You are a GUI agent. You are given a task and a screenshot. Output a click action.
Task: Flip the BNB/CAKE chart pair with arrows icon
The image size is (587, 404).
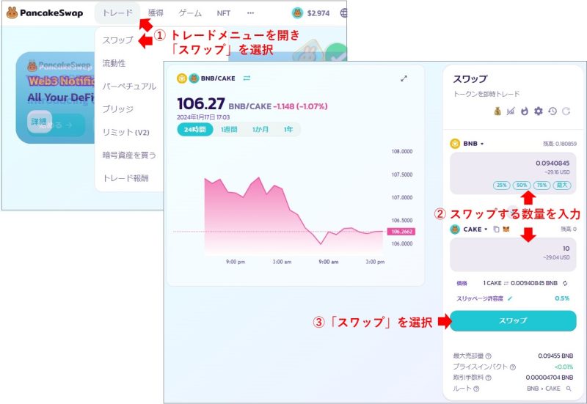tap(247, 78)
